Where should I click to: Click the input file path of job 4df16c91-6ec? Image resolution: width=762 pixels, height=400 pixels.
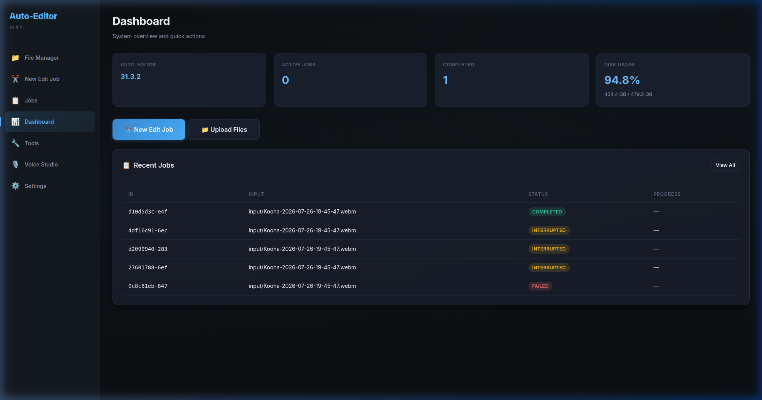point(302,230)
